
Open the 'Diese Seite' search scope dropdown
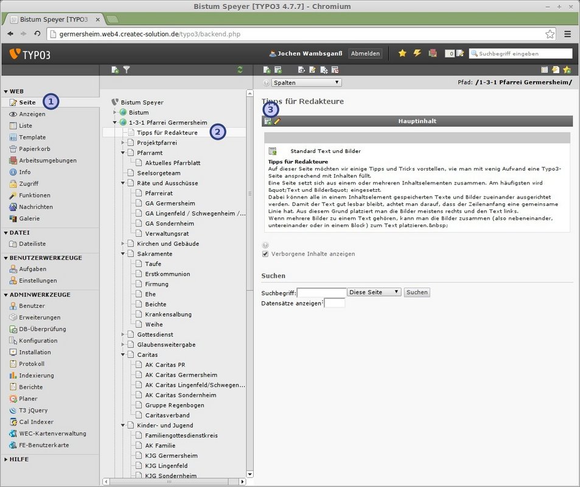374,292
